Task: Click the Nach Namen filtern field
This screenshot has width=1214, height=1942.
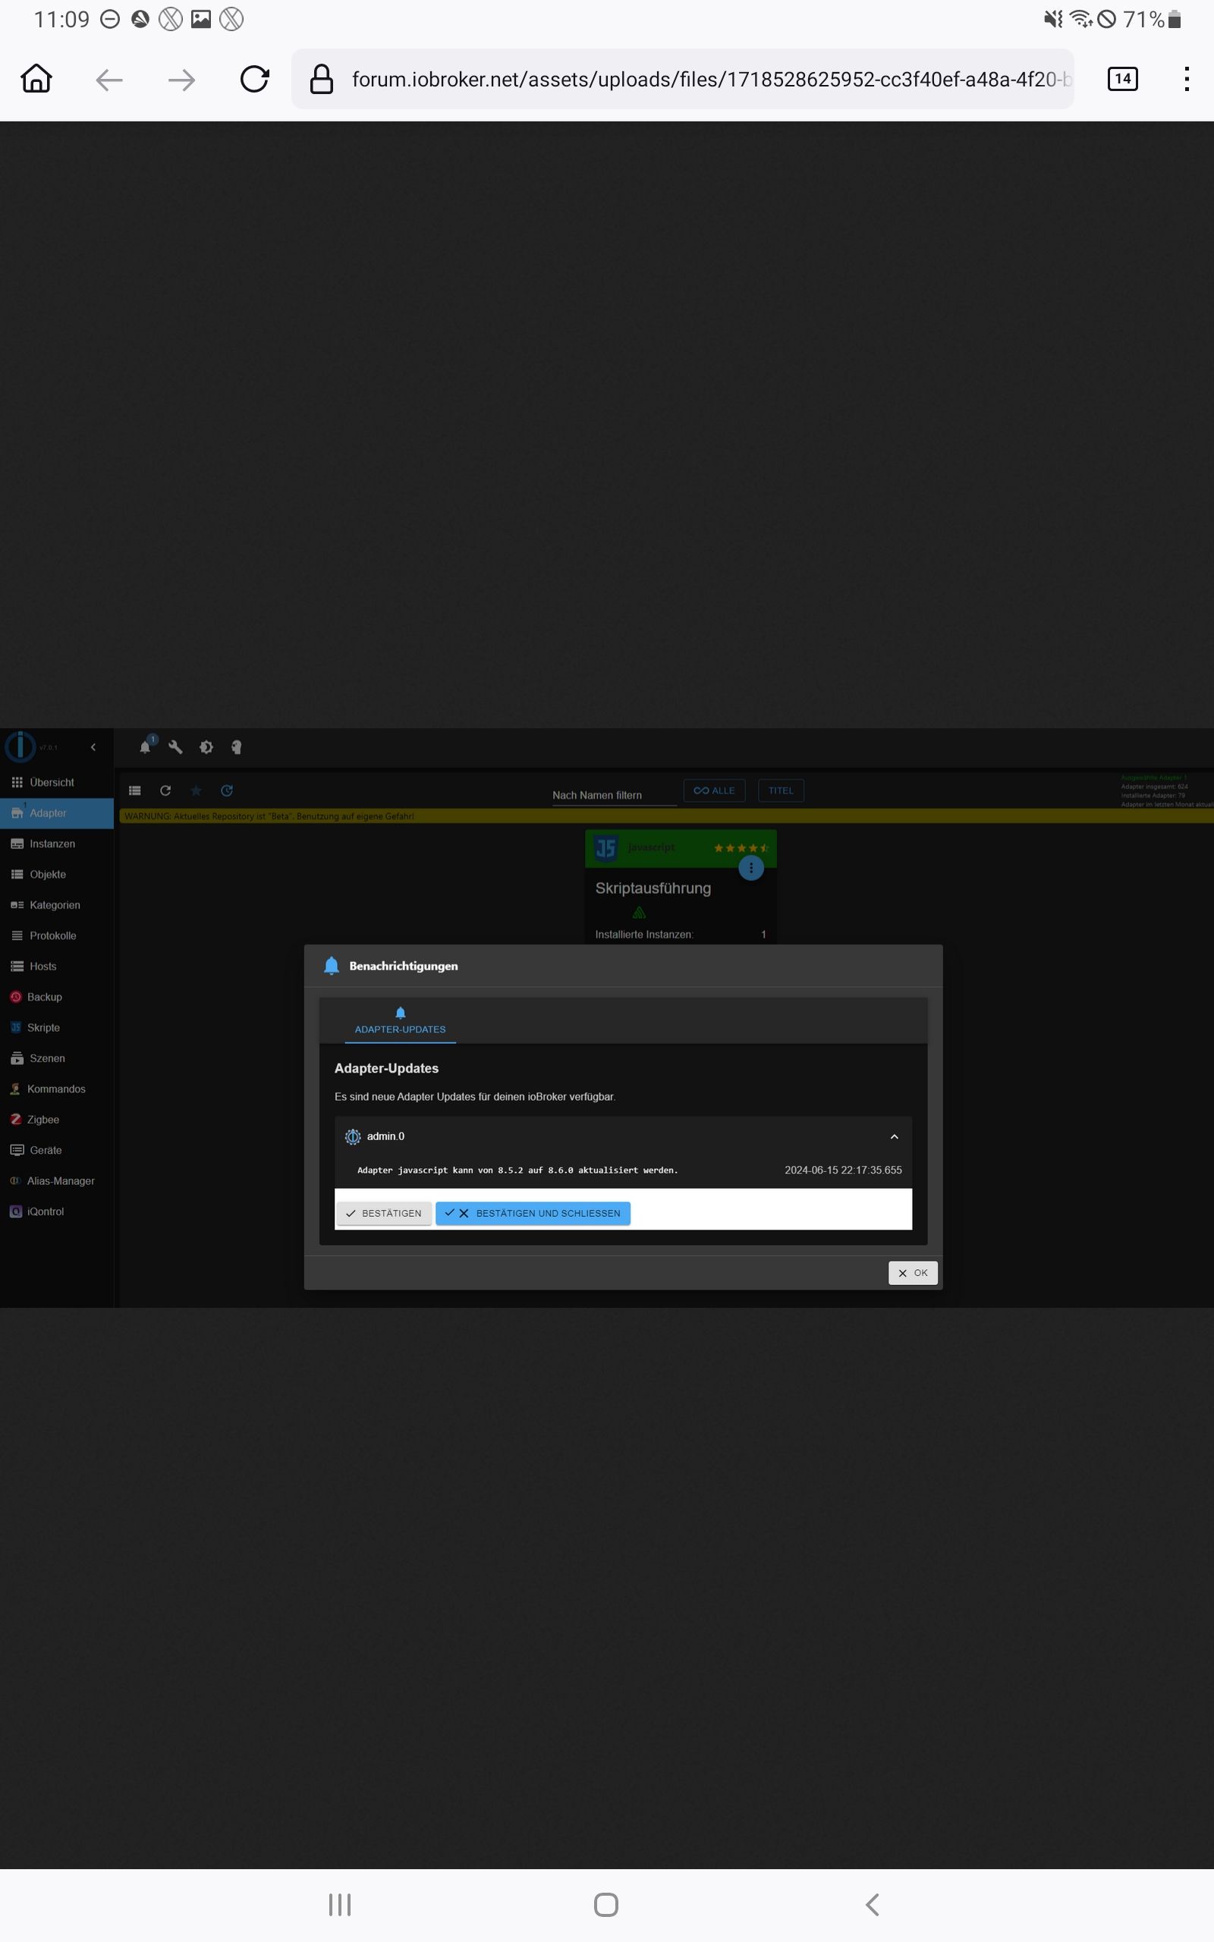Action: tap(612, 794)
